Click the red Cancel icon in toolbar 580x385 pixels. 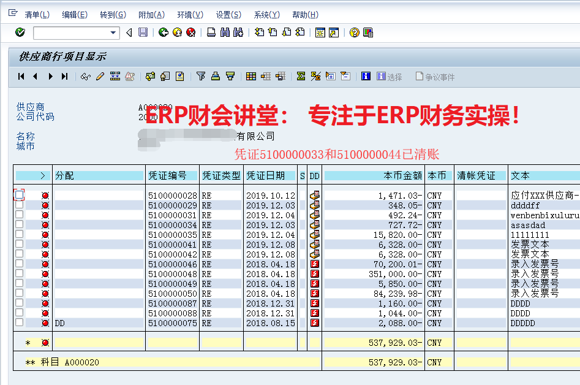point(191,32)
